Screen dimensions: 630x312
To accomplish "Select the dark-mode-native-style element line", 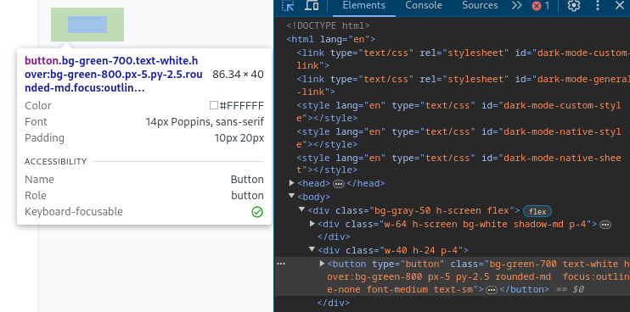I will point(458,138).
